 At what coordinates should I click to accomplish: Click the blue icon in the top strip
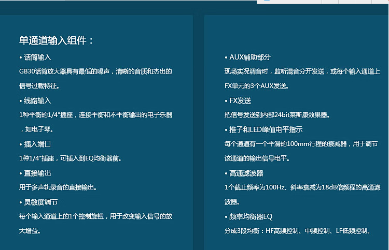pos(266,1)
